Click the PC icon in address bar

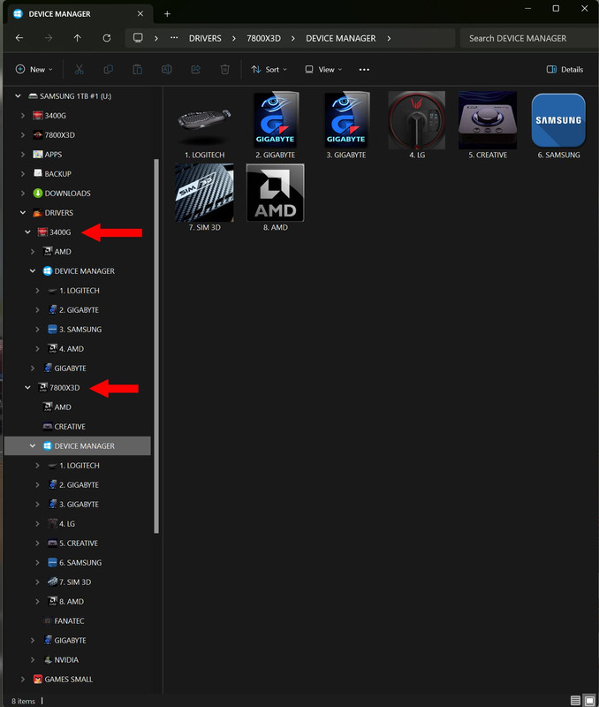(138, 38)
